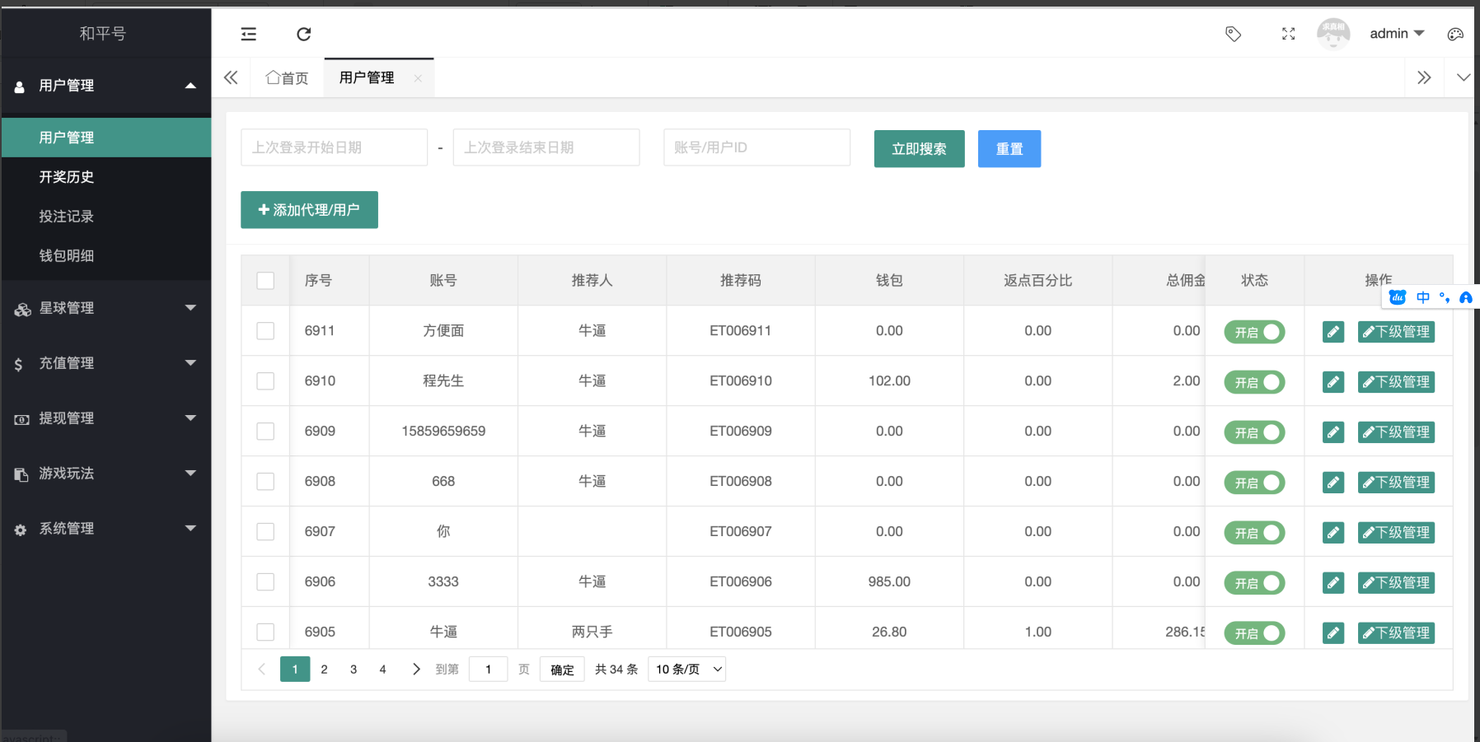Click the 立即搜索 button
The height and width of the screenshot is (742, 1480).
(919, 149)
